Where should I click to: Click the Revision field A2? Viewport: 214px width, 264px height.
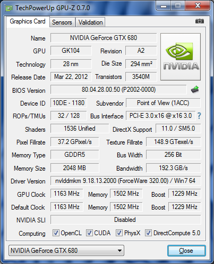click(x=141, y=51)
